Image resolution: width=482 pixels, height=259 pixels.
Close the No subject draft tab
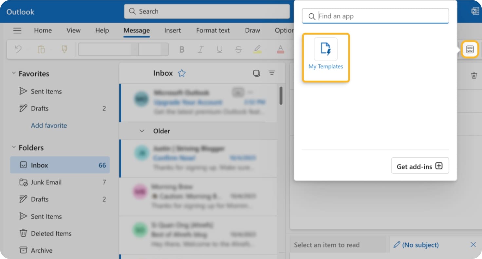click(473, 245)
